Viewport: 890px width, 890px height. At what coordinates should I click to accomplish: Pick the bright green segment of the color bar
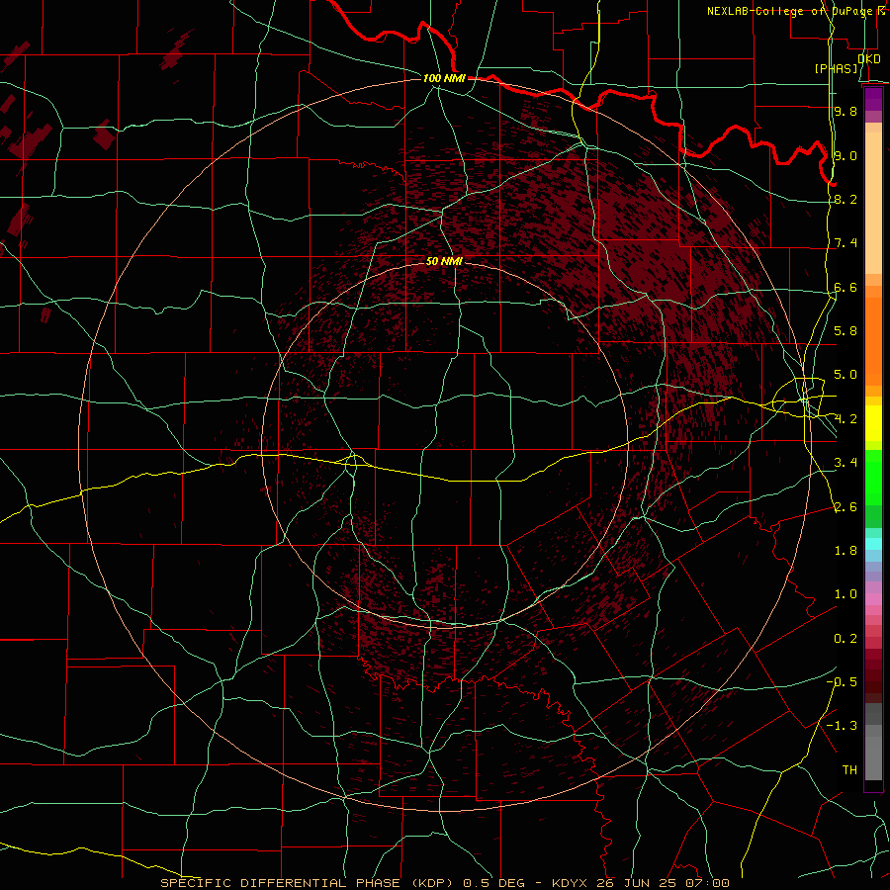click(x=873, y=477)
